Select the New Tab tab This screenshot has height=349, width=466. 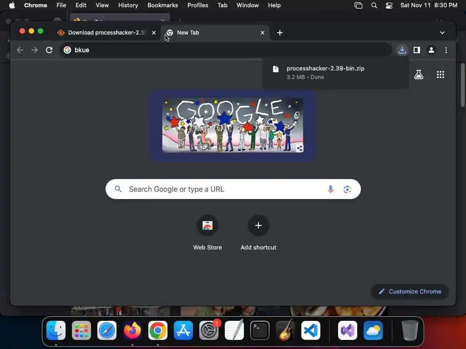(215, 33)
